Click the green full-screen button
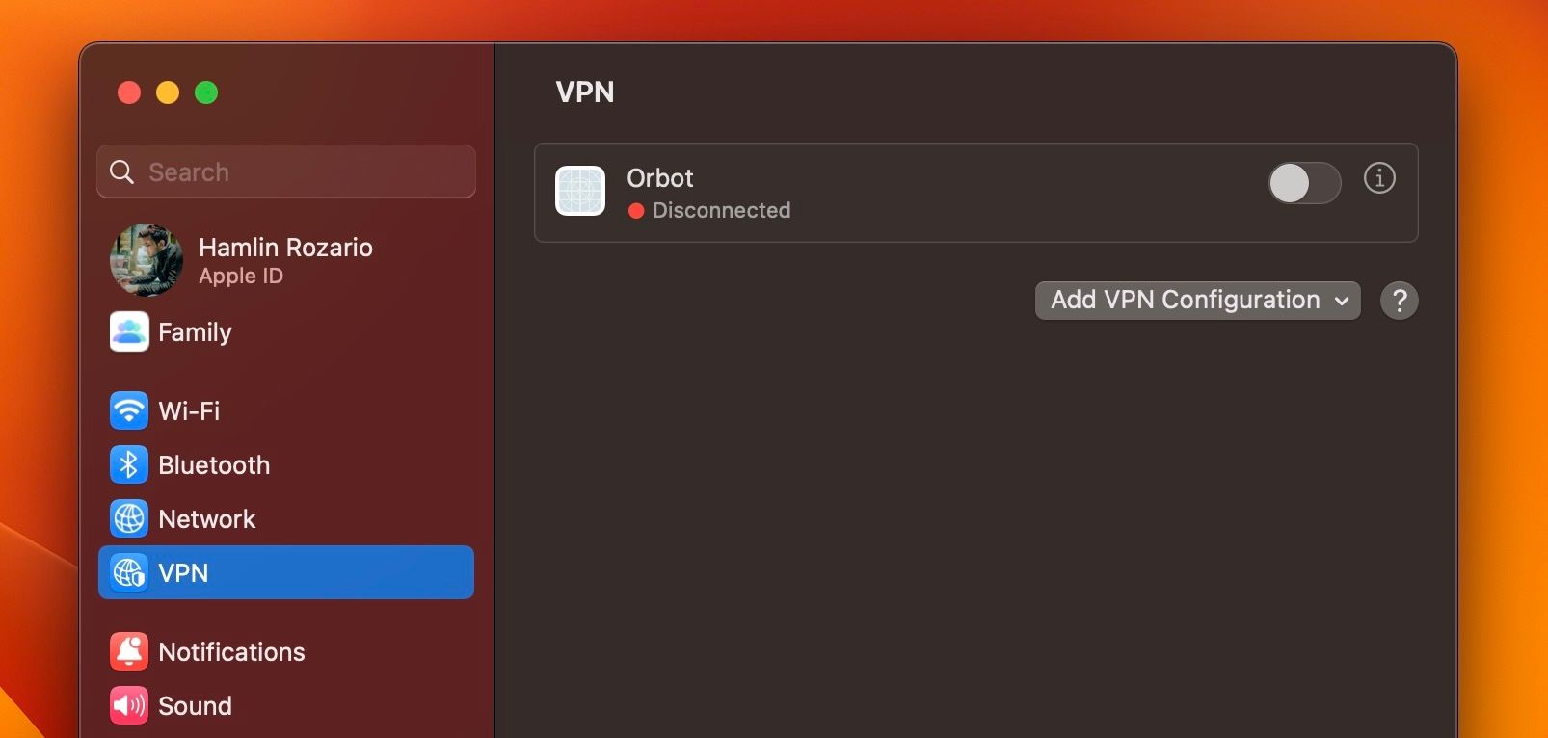Viewport: 1548px width, 738px height. (x=206, y=92)
